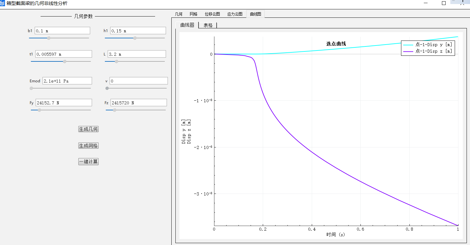Image resolution: width=470 pixels, height=245 pixels.
Task: Select the inner 曲线图 sub-tab
Action: 187,25
